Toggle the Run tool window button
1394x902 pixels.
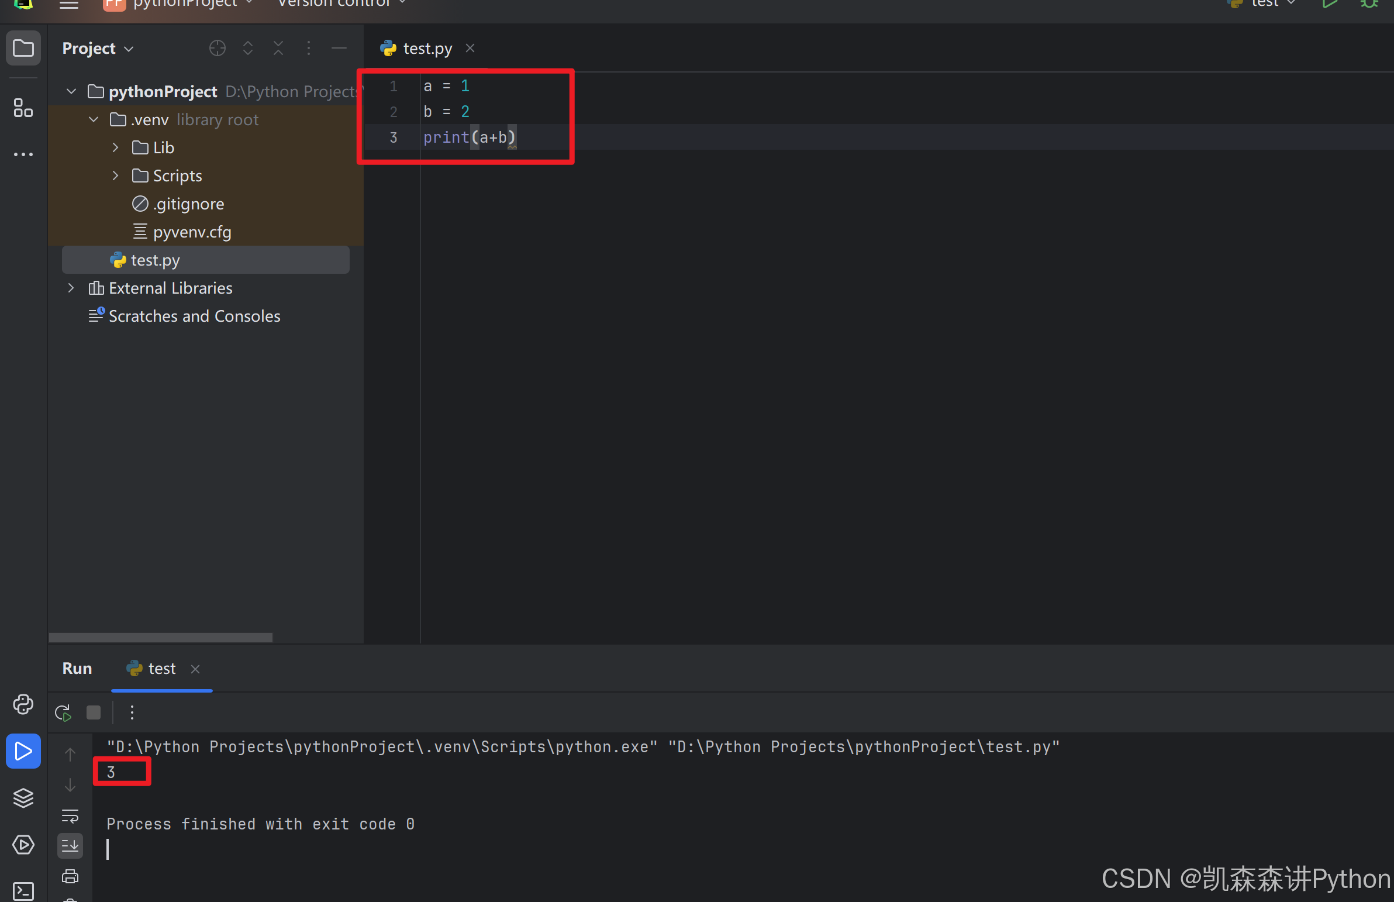pos(23,751)
